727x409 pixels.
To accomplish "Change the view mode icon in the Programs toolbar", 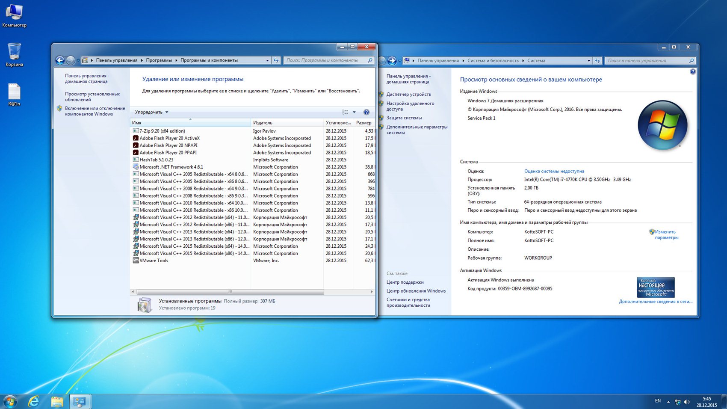I will click(345, 112).
